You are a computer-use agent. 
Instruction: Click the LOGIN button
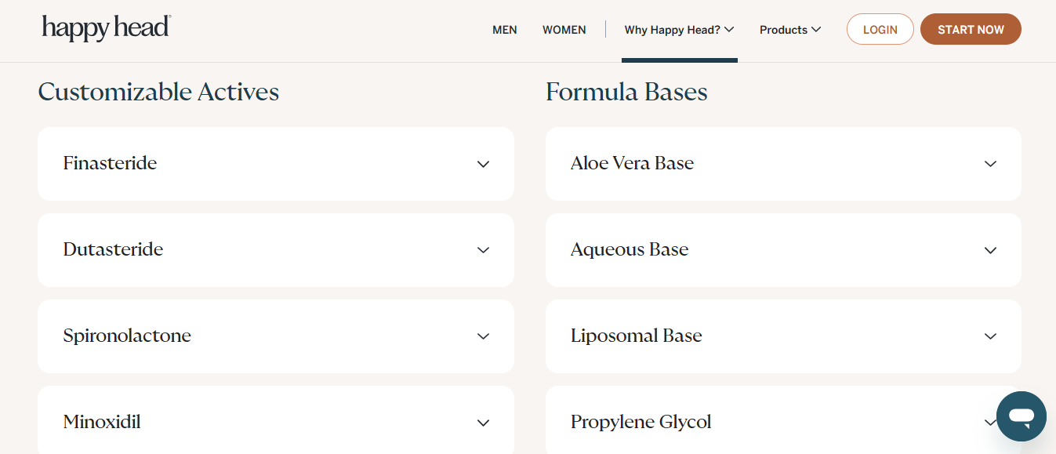(x=880, y=29)
